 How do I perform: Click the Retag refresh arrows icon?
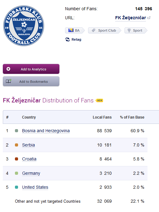pyautogui.click(x=68, y=39)
